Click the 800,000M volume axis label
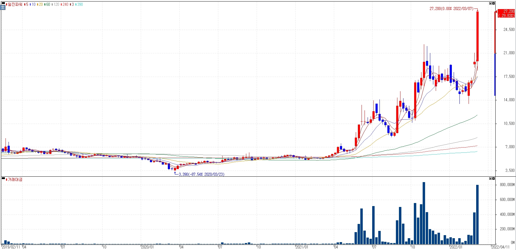516x250 pixels. [507, 185]
